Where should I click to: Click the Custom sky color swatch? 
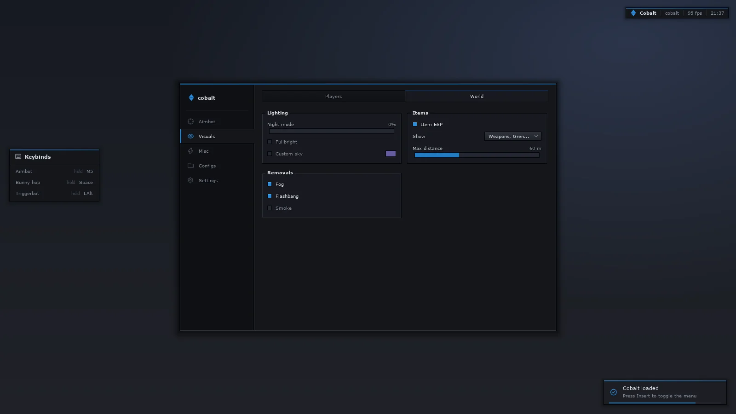(x=391, y=154)
